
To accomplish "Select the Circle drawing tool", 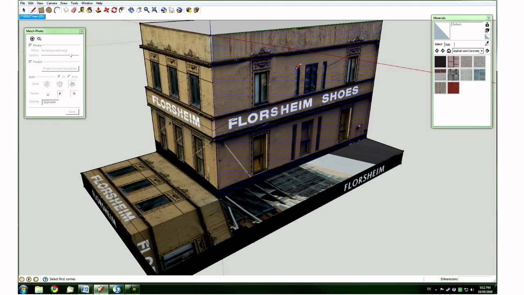I will pyautogui.click(x=49, y=10).
